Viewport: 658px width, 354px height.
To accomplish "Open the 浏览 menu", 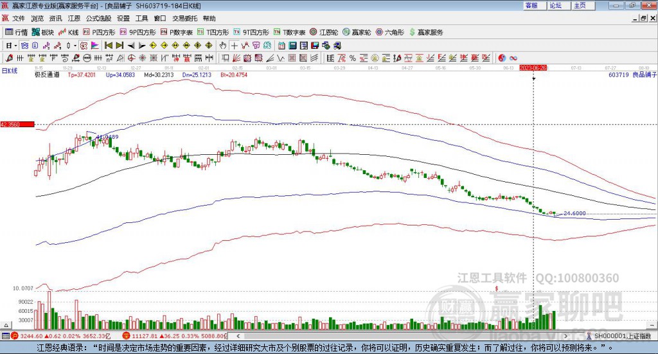I will click(x=37, y=19).
